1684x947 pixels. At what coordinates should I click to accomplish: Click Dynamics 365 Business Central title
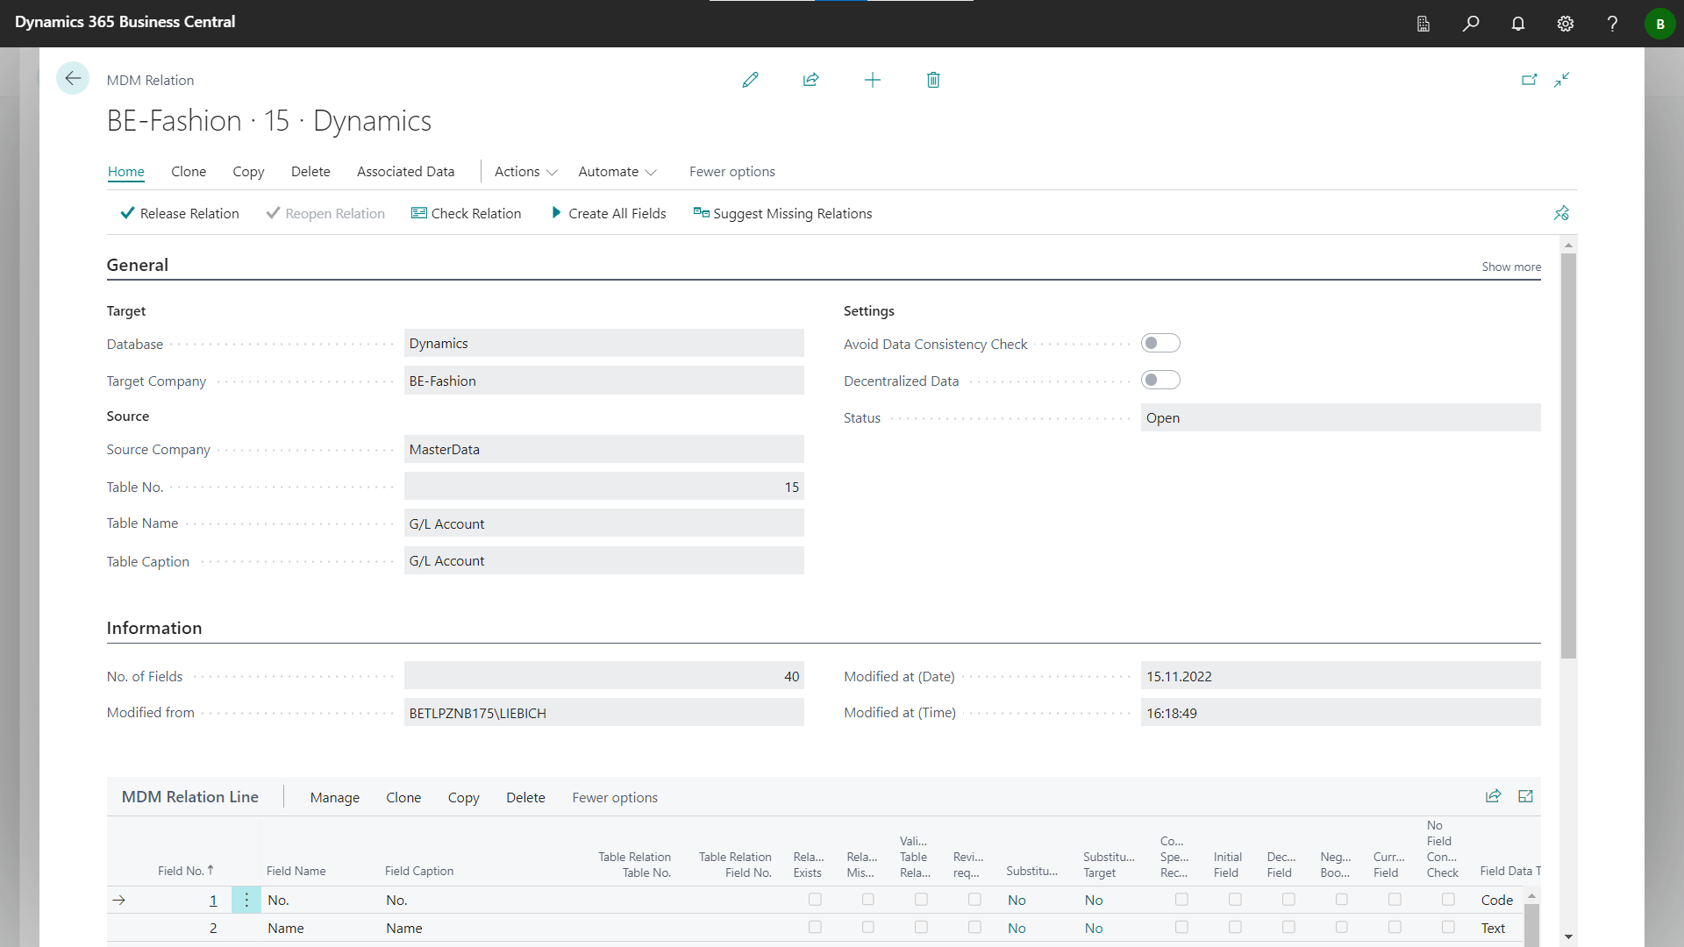tap(125, 22)
